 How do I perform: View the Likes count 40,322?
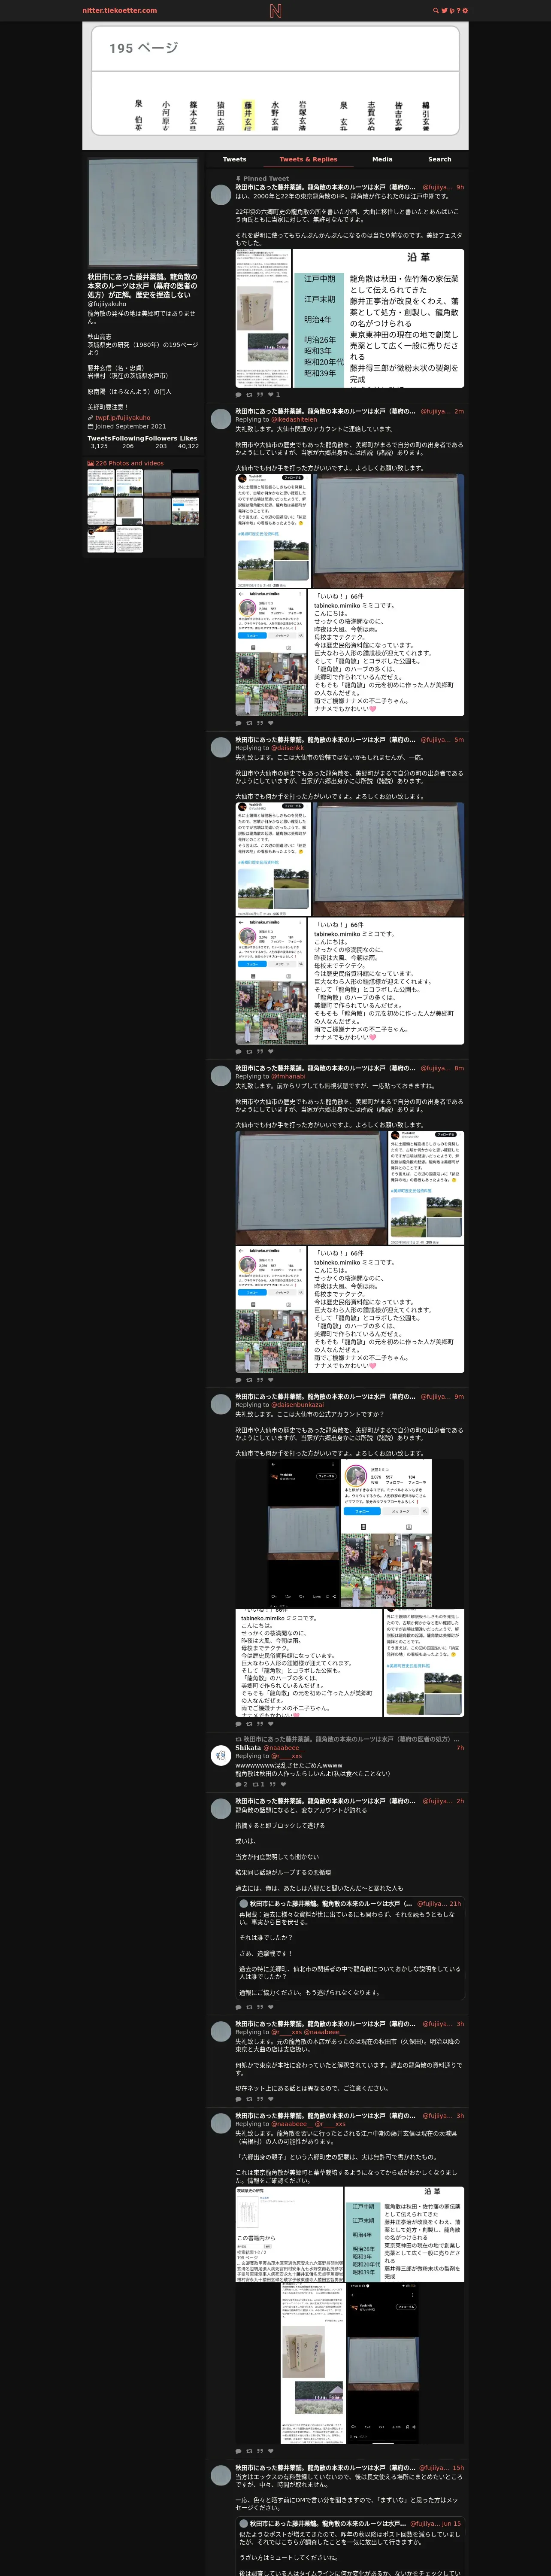coord(188,446)
